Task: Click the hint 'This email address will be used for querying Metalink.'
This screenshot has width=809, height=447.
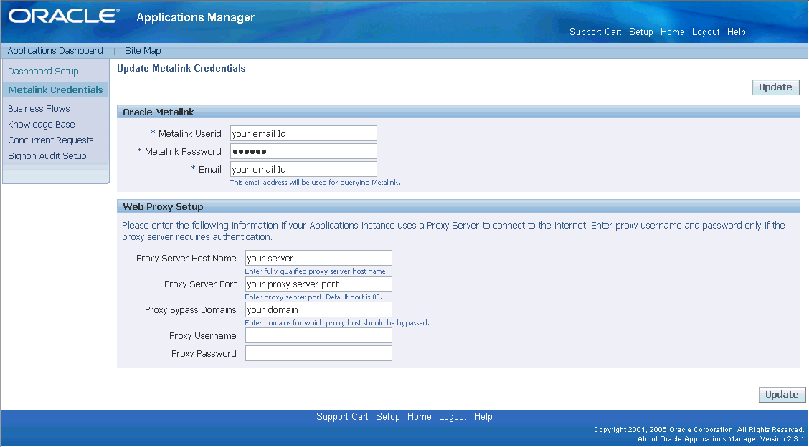Action: click(x=316, y=183)
